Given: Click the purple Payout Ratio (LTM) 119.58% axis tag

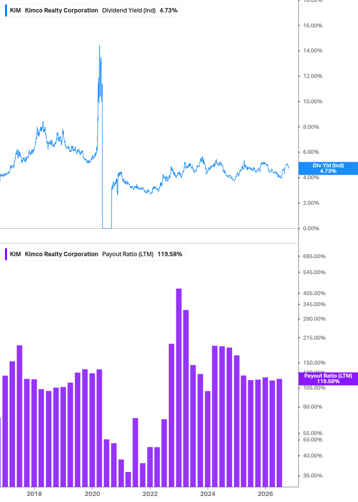Looking at the screenshot, I should (x=328, y=379).
